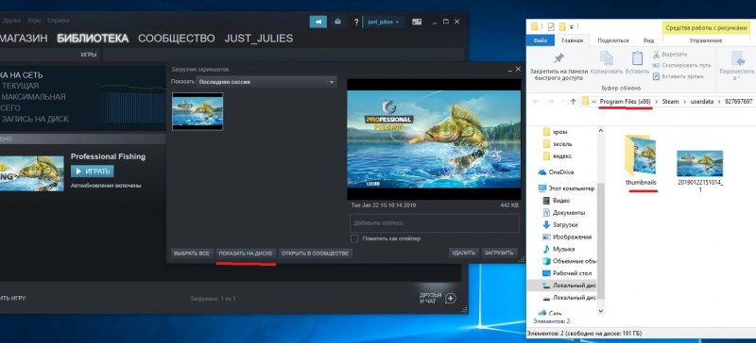
Task: Click the 'ЗАГРУЗИТЬ' upload button
Action: pos(499,253)
